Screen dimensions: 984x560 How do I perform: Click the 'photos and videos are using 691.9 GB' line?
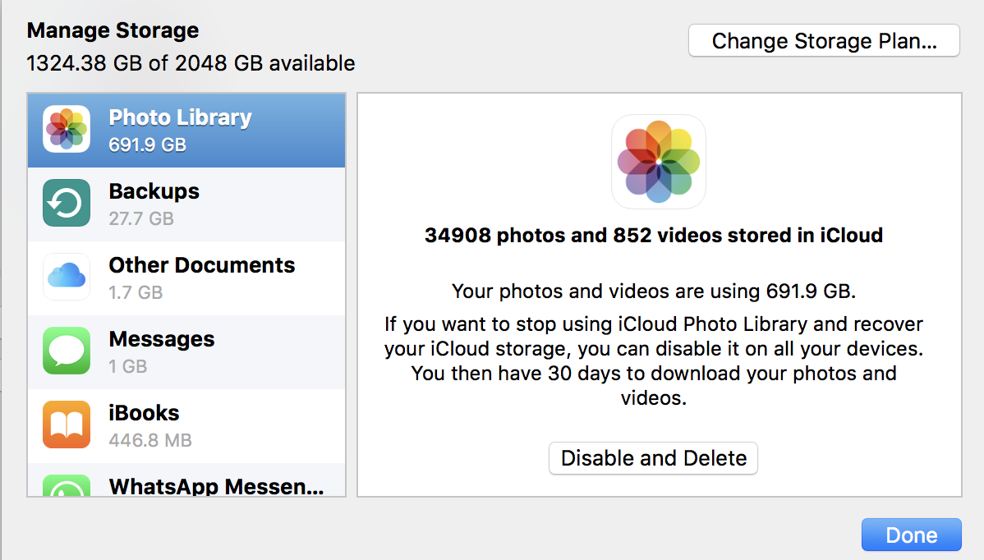[653, 291]
